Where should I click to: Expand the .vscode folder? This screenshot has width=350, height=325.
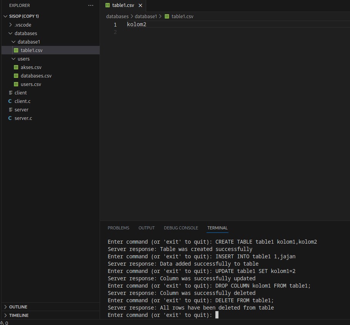(x=10, y=25)
